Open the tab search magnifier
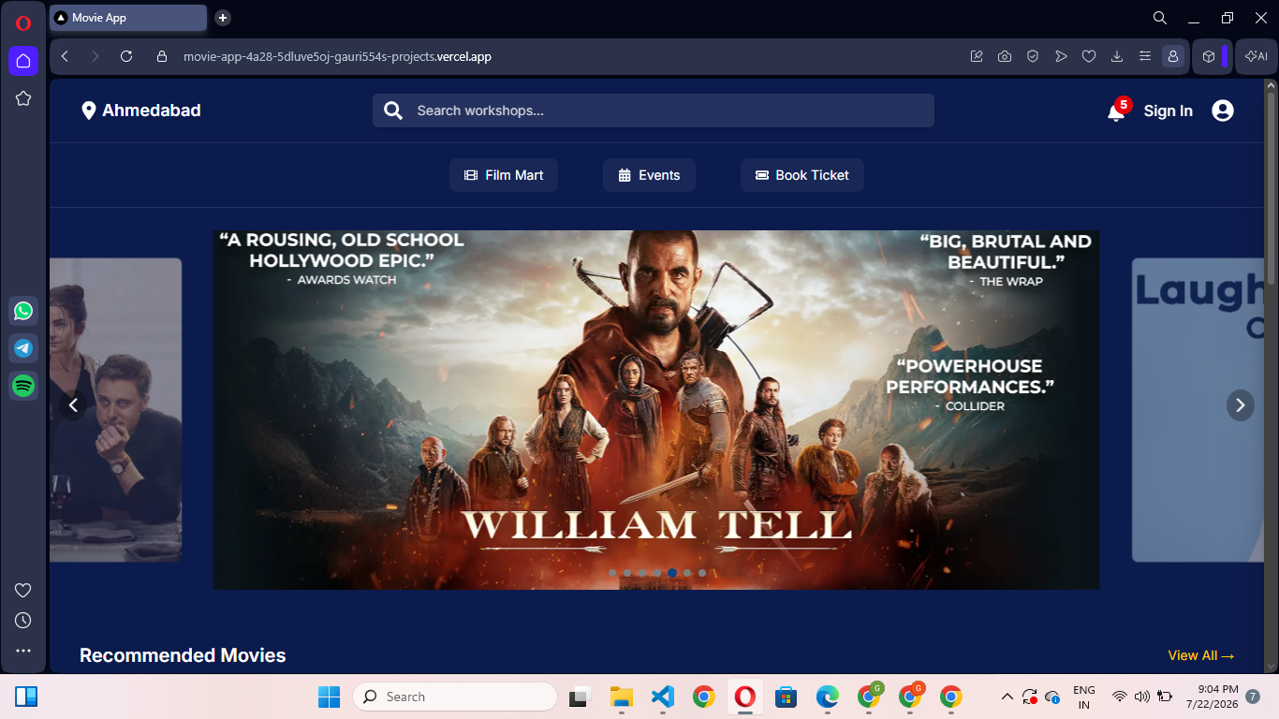Screen dimensions: 1279x719 [x=1159, y=18]
